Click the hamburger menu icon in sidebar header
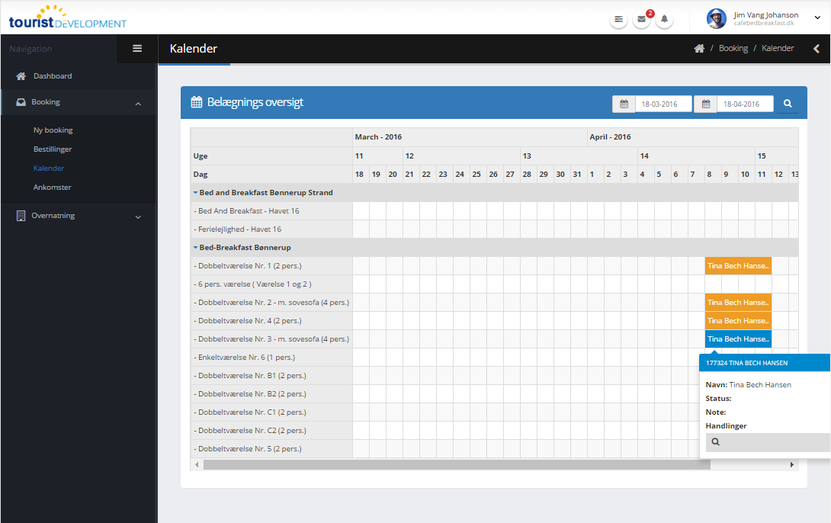Screen dimensions: 831x523 click(x=137, y=49)
